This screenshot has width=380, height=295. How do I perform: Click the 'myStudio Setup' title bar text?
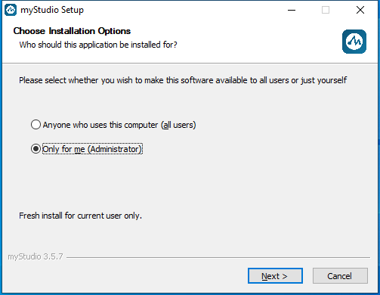tap(52, 10)
